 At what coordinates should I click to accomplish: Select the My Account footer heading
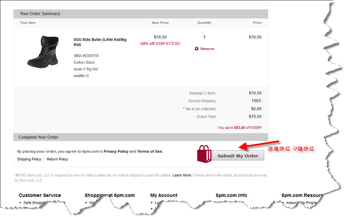pos(164,195)
